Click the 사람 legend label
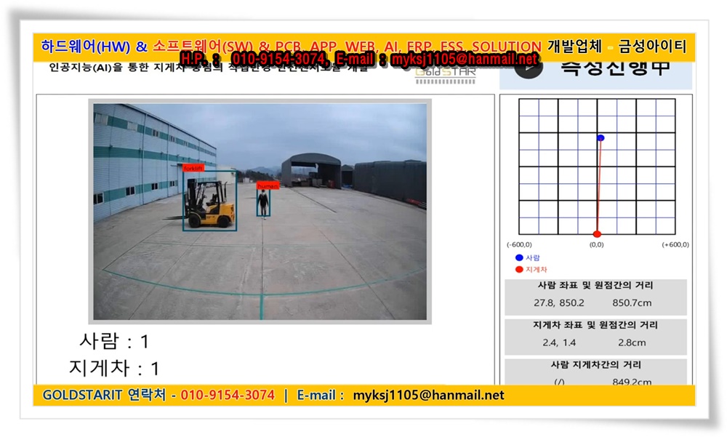The image size is (727, 437). tap(533, 257)
